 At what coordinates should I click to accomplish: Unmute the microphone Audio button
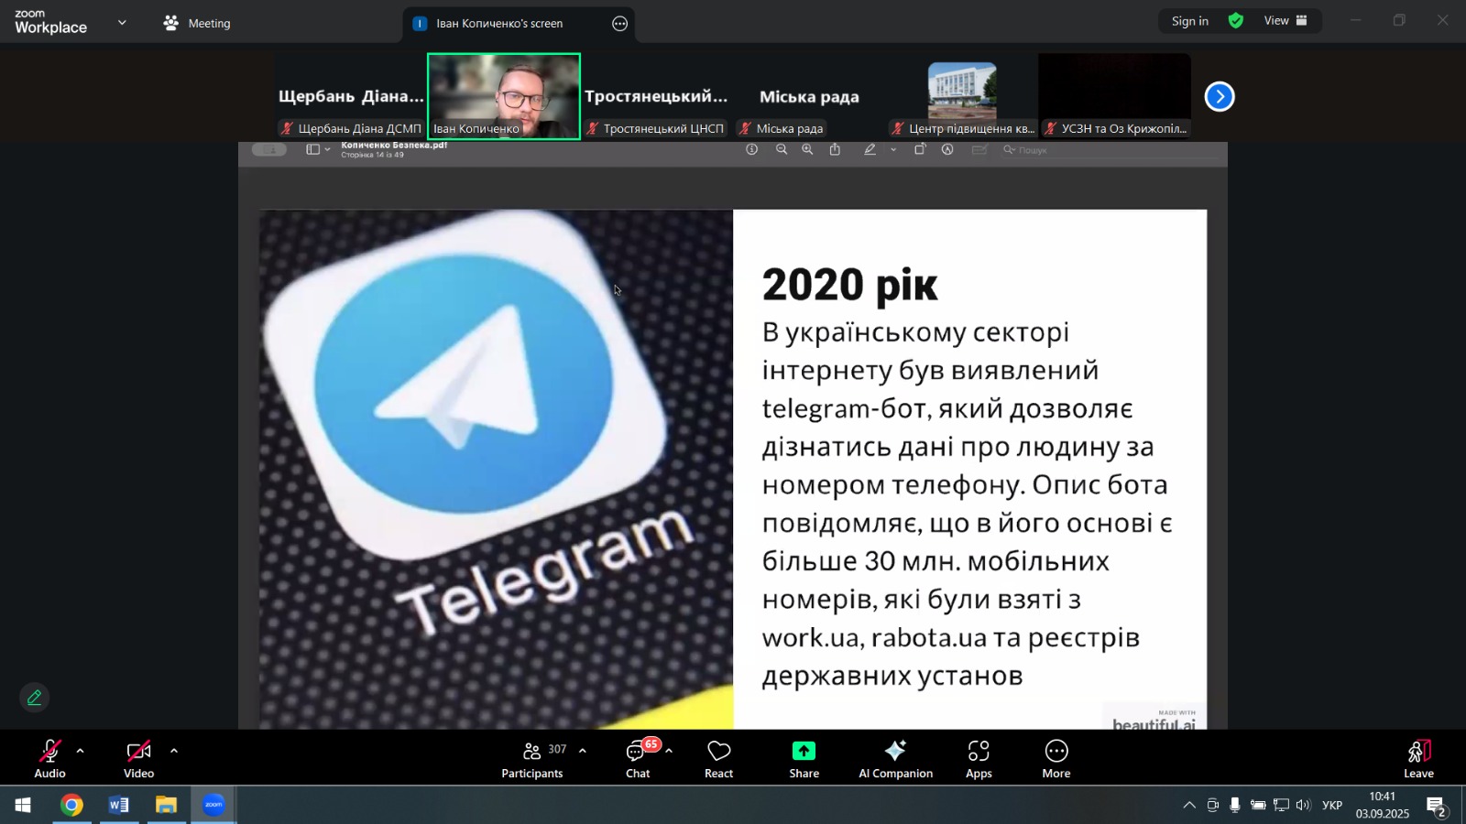49,759
